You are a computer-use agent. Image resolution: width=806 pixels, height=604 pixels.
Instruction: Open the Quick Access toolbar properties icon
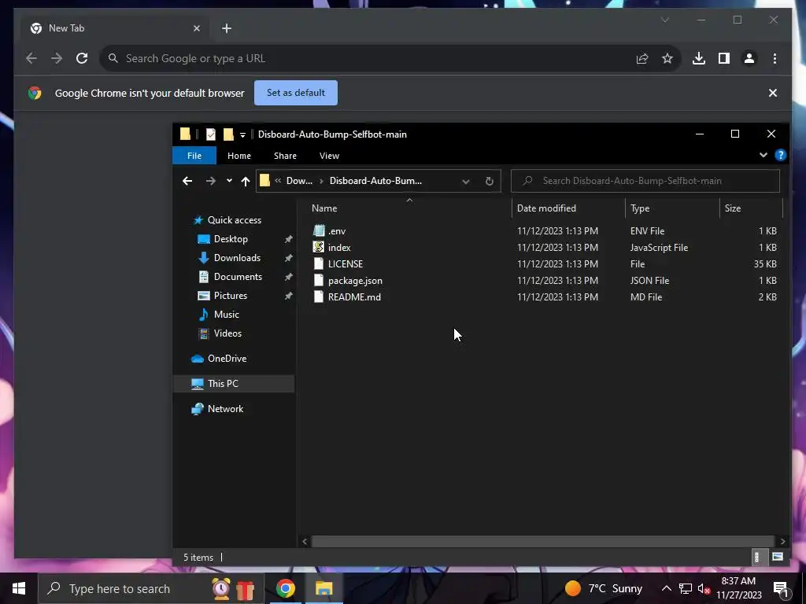point(211,134)
